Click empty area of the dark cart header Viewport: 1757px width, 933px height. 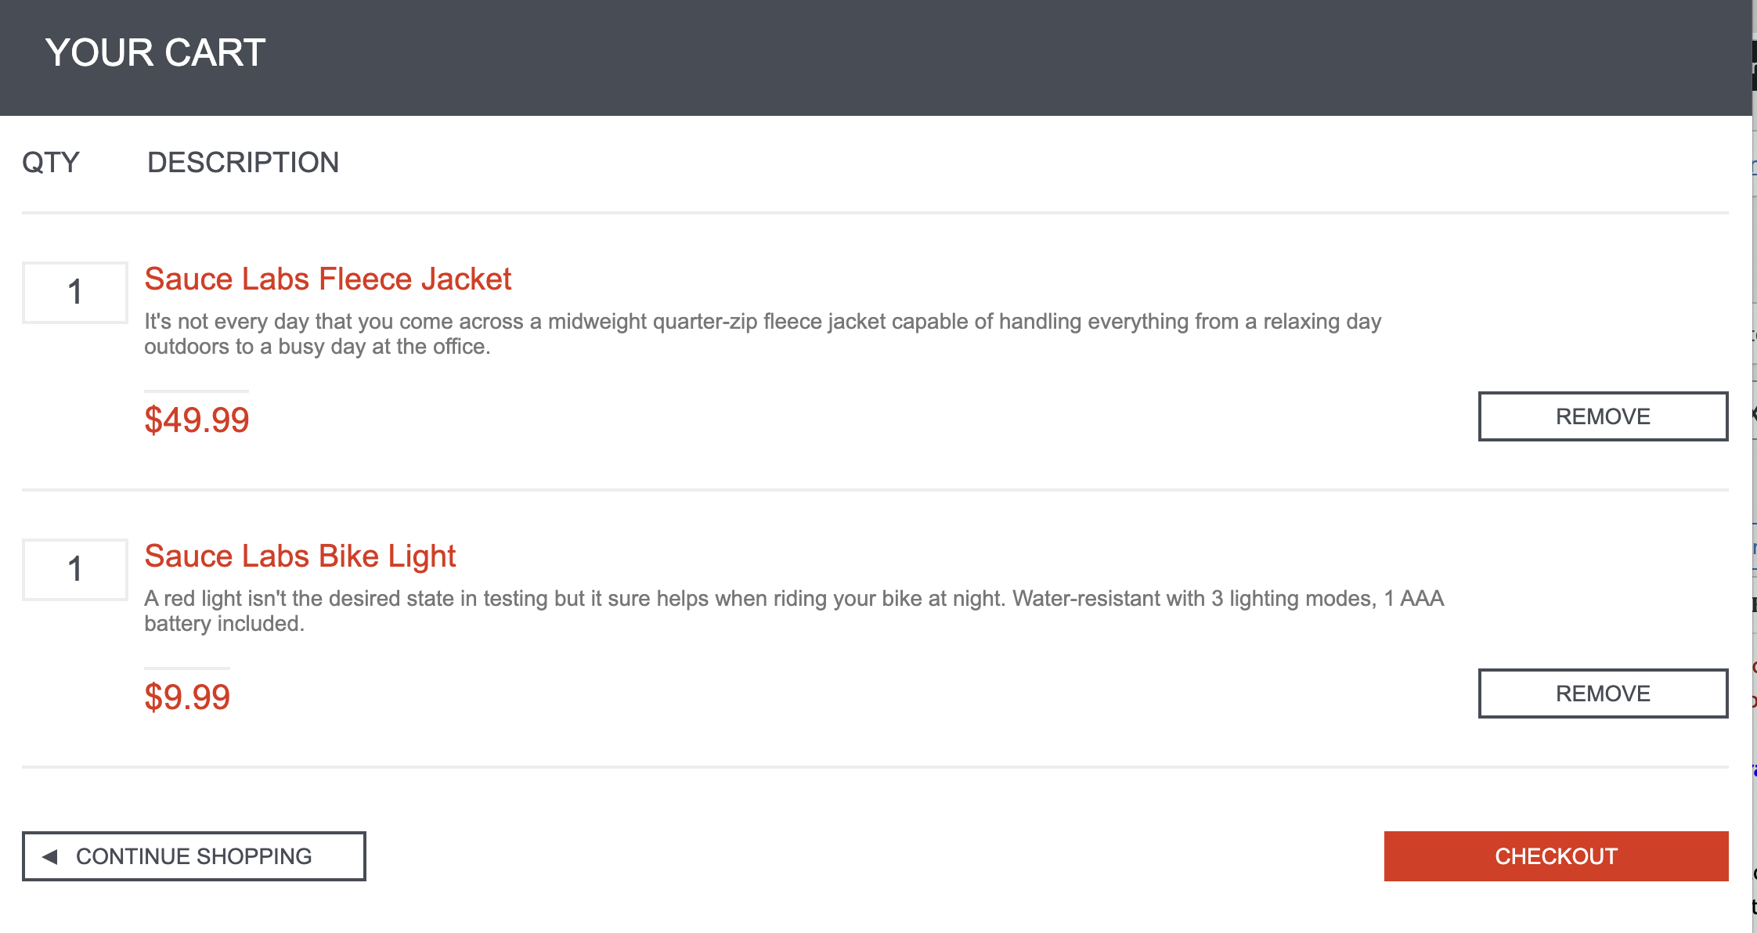[x=940, y=56]
